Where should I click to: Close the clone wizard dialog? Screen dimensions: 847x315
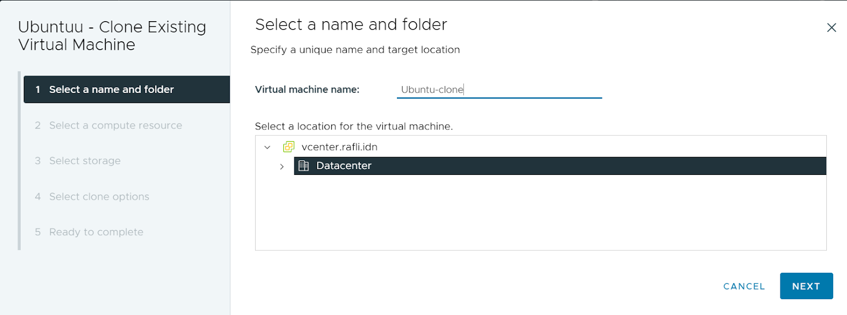click(831, 27)
